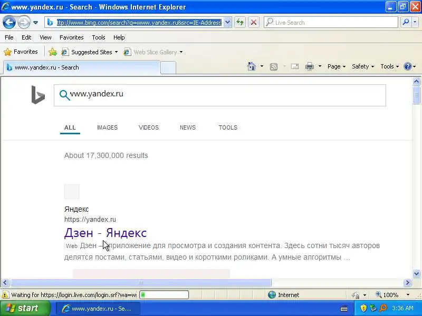Click the https://yandex.ru URL text
The image size is (422, 316).
(90, 219)
